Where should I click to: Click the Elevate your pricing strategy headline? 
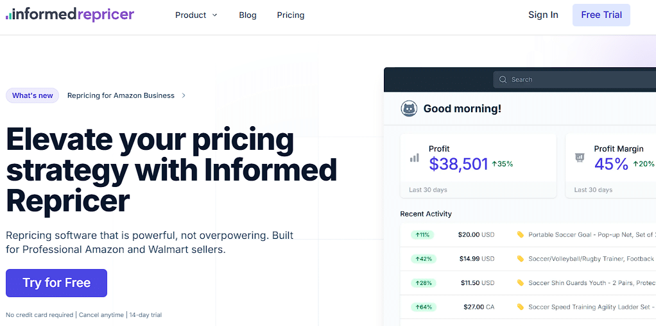(171, 170)
